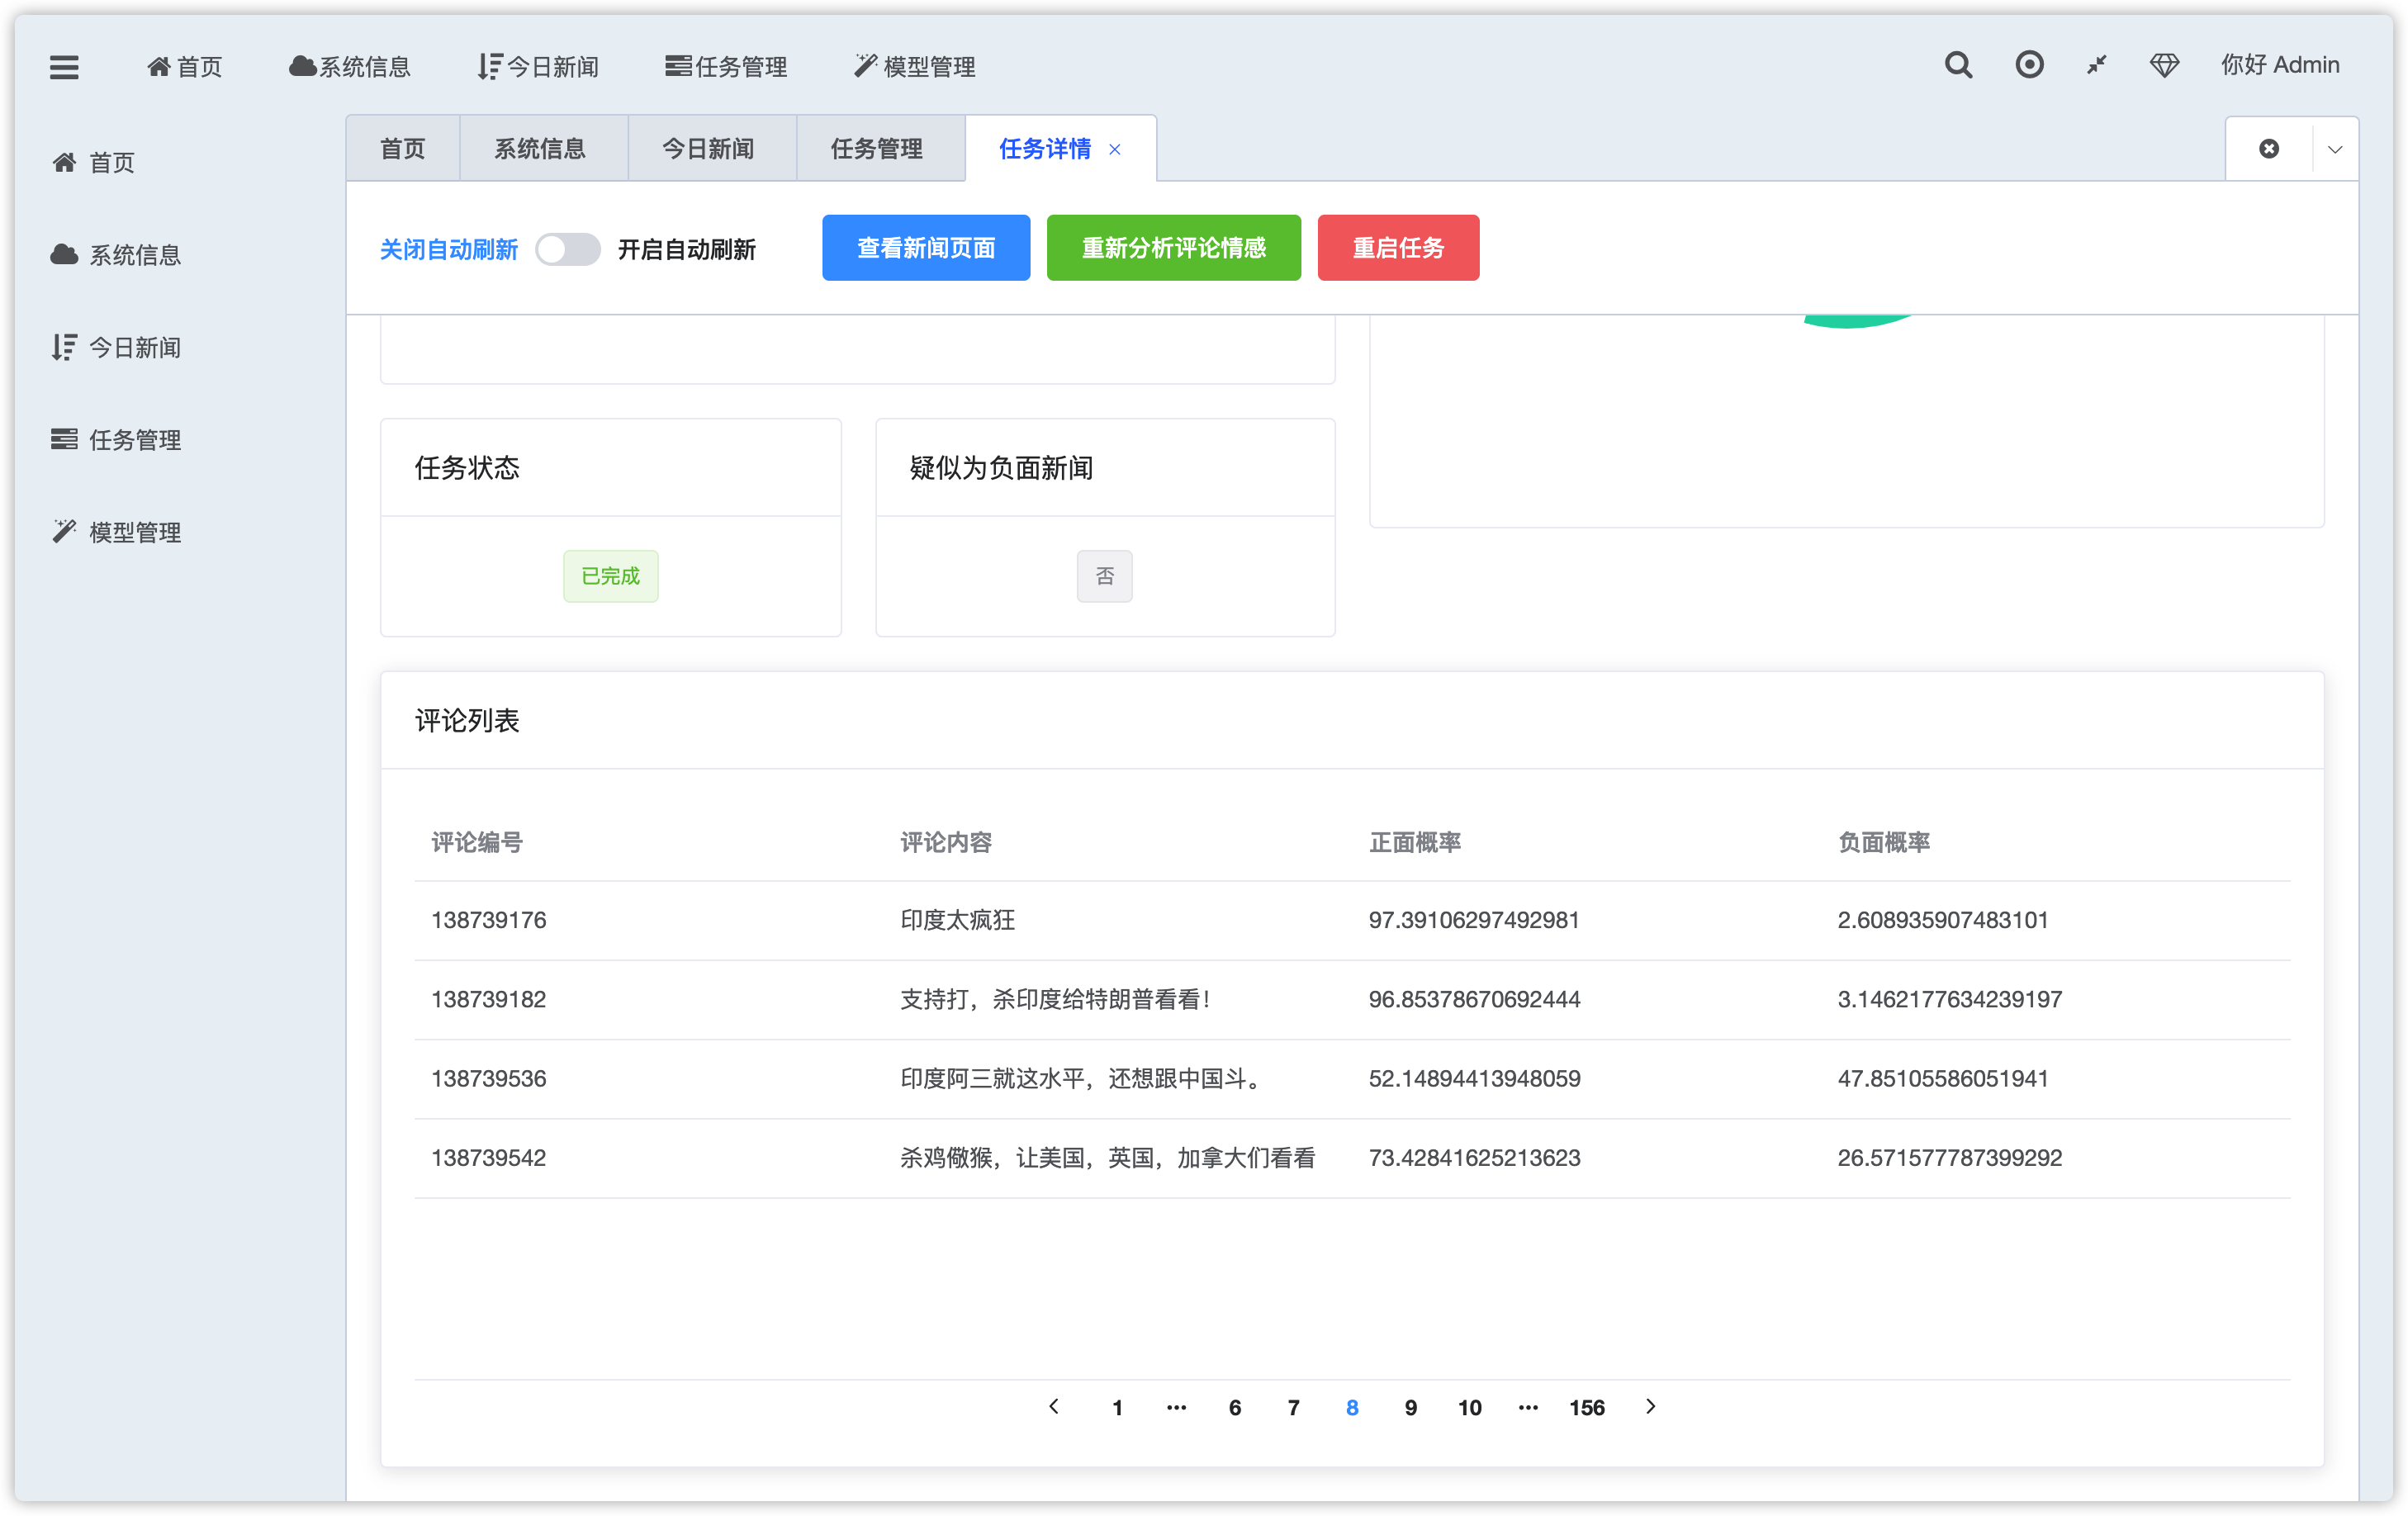Screen dimensions: 2408x1516
Task: Close the 任务详情 tab with x icon
Action: (x=1114, y=150)
